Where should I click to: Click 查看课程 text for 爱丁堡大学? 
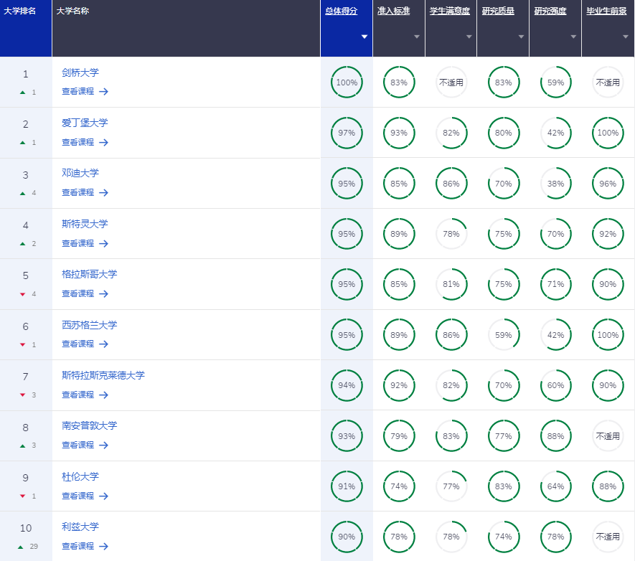click(77, 143)
